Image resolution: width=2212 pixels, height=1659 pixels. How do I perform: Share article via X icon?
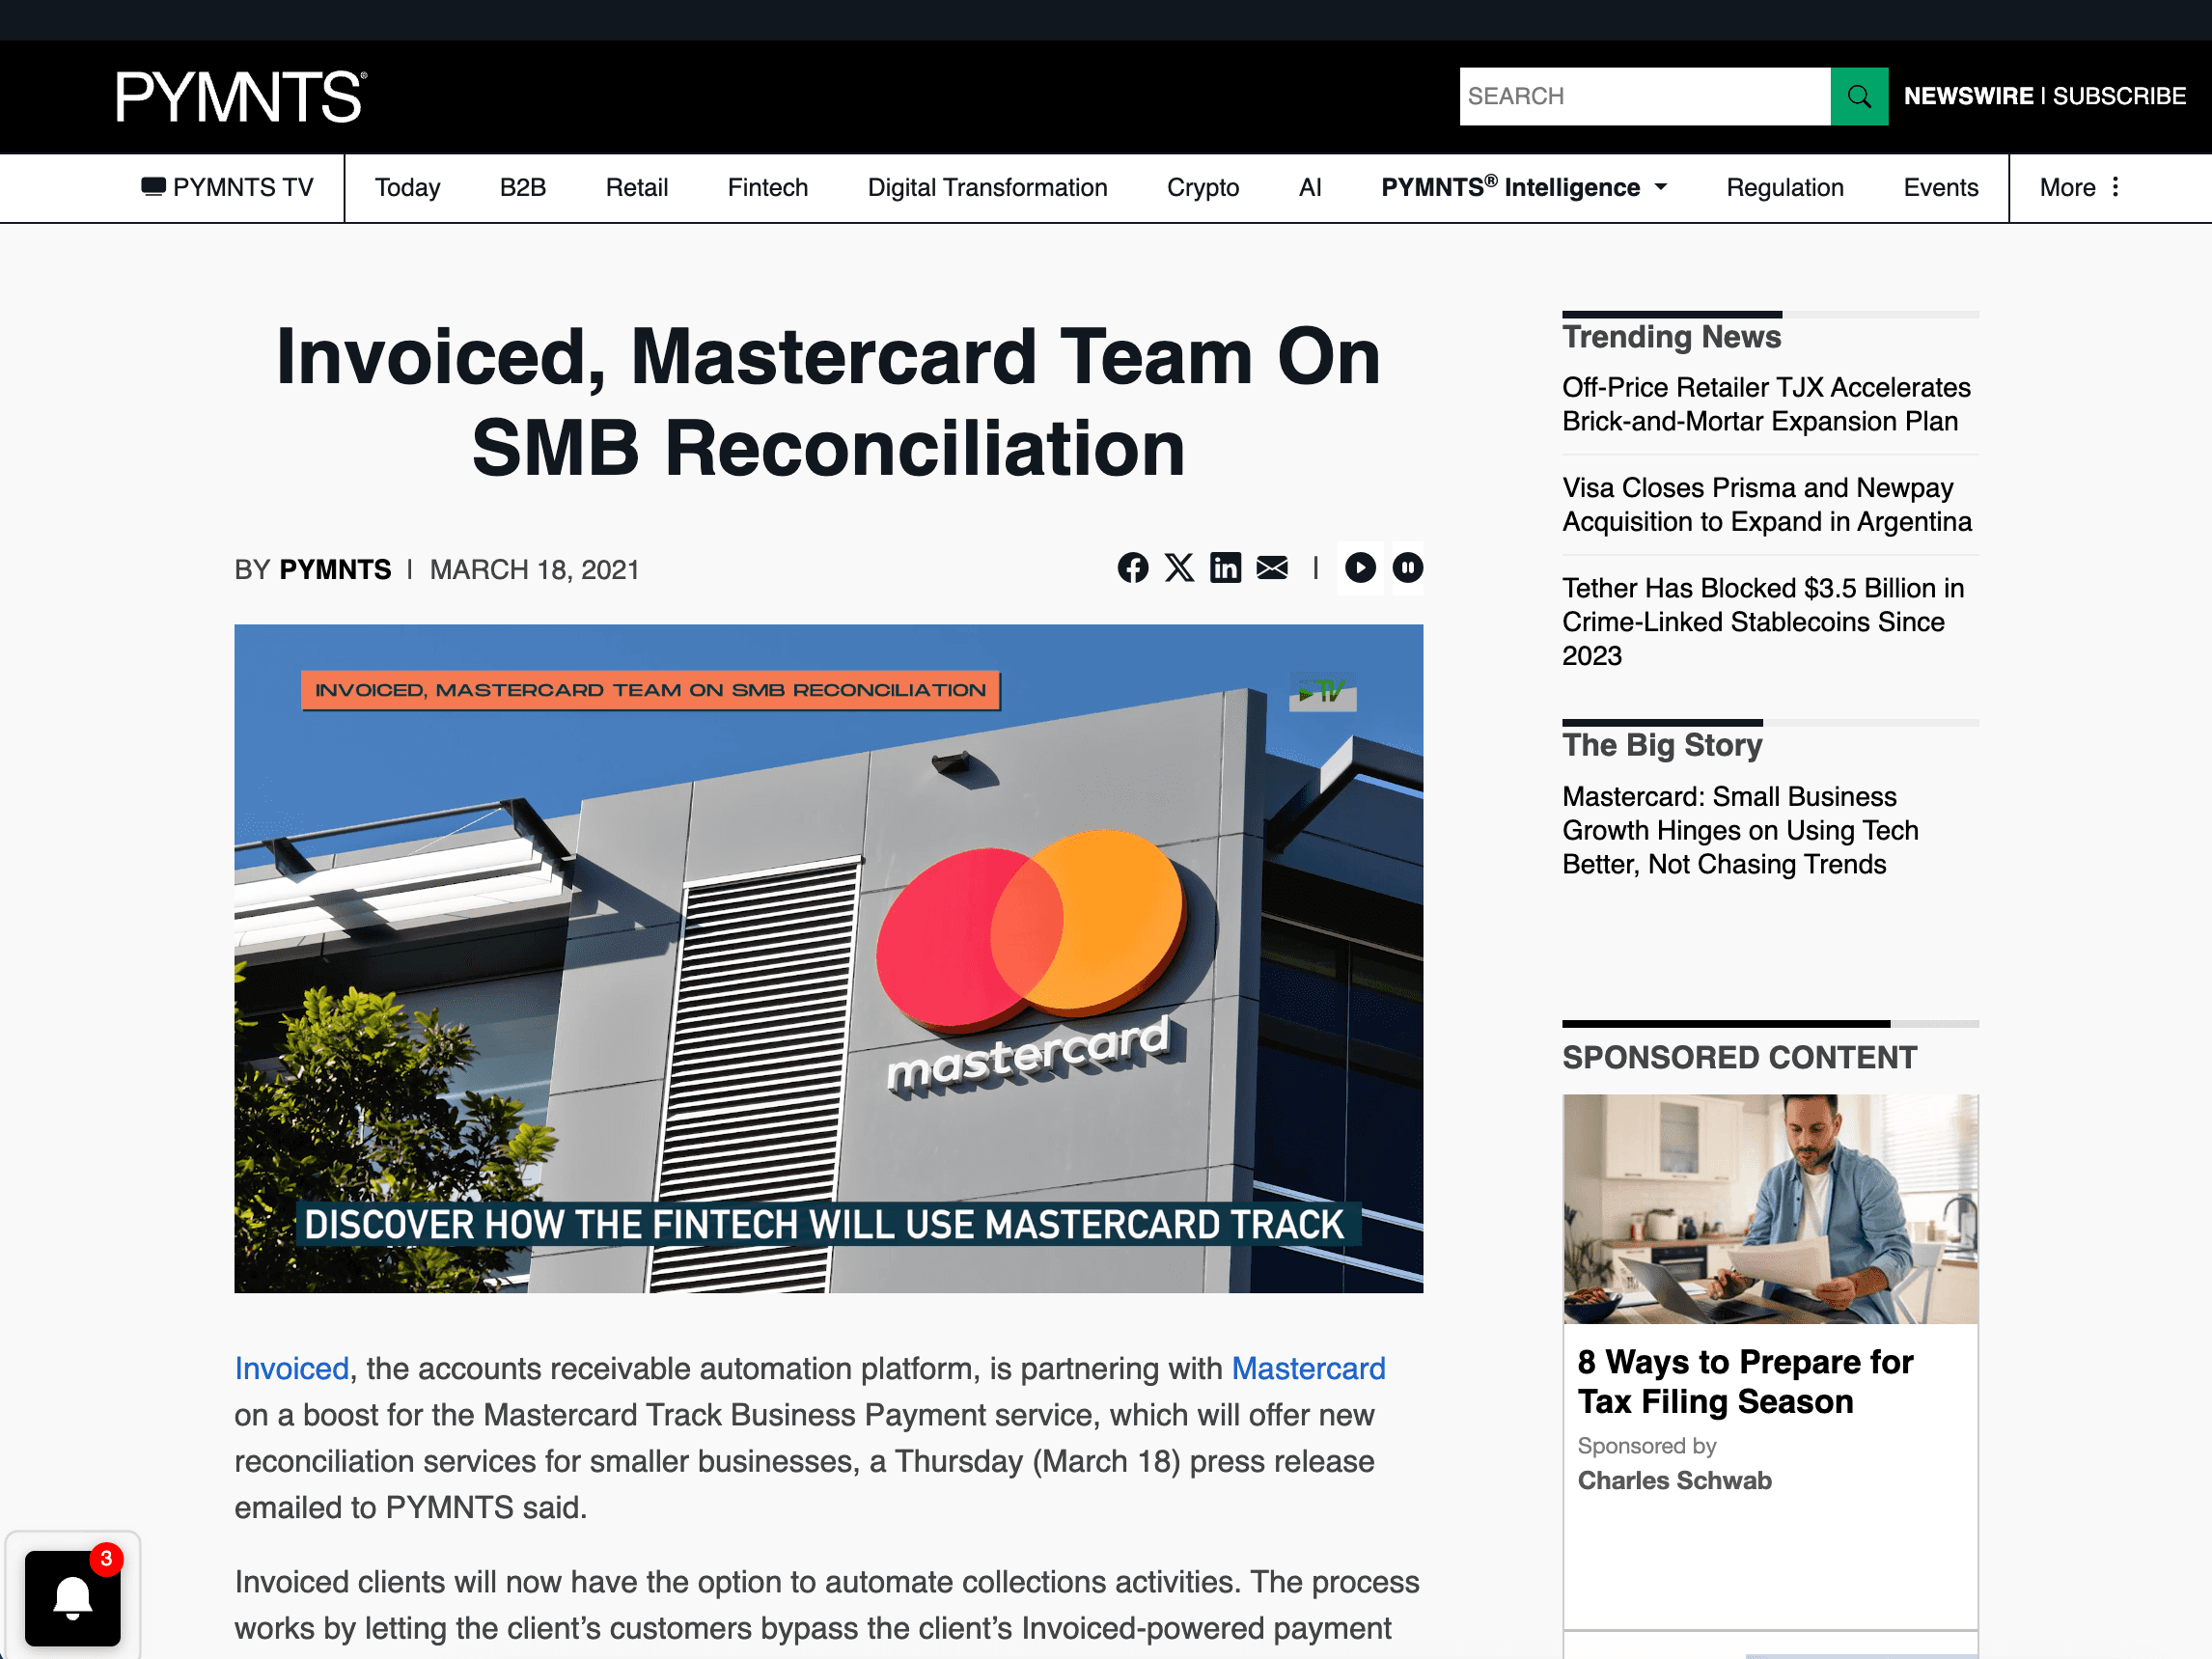1179,568
